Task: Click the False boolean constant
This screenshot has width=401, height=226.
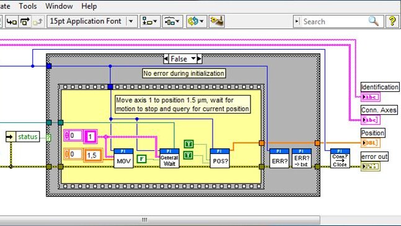Action: tap(141, 159)
